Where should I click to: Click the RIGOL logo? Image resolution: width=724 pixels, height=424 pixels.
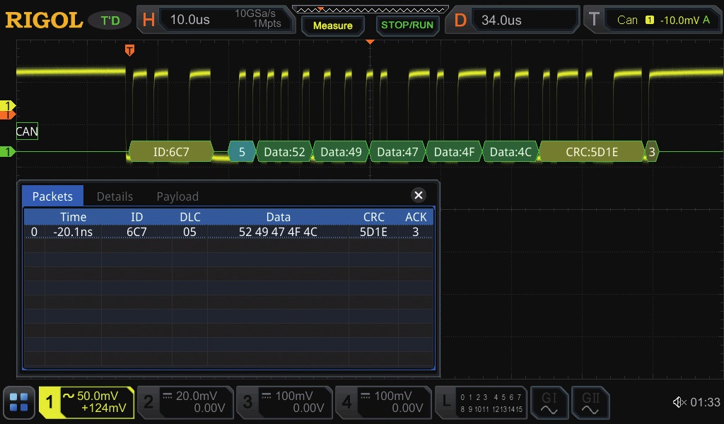pos(44,20)
